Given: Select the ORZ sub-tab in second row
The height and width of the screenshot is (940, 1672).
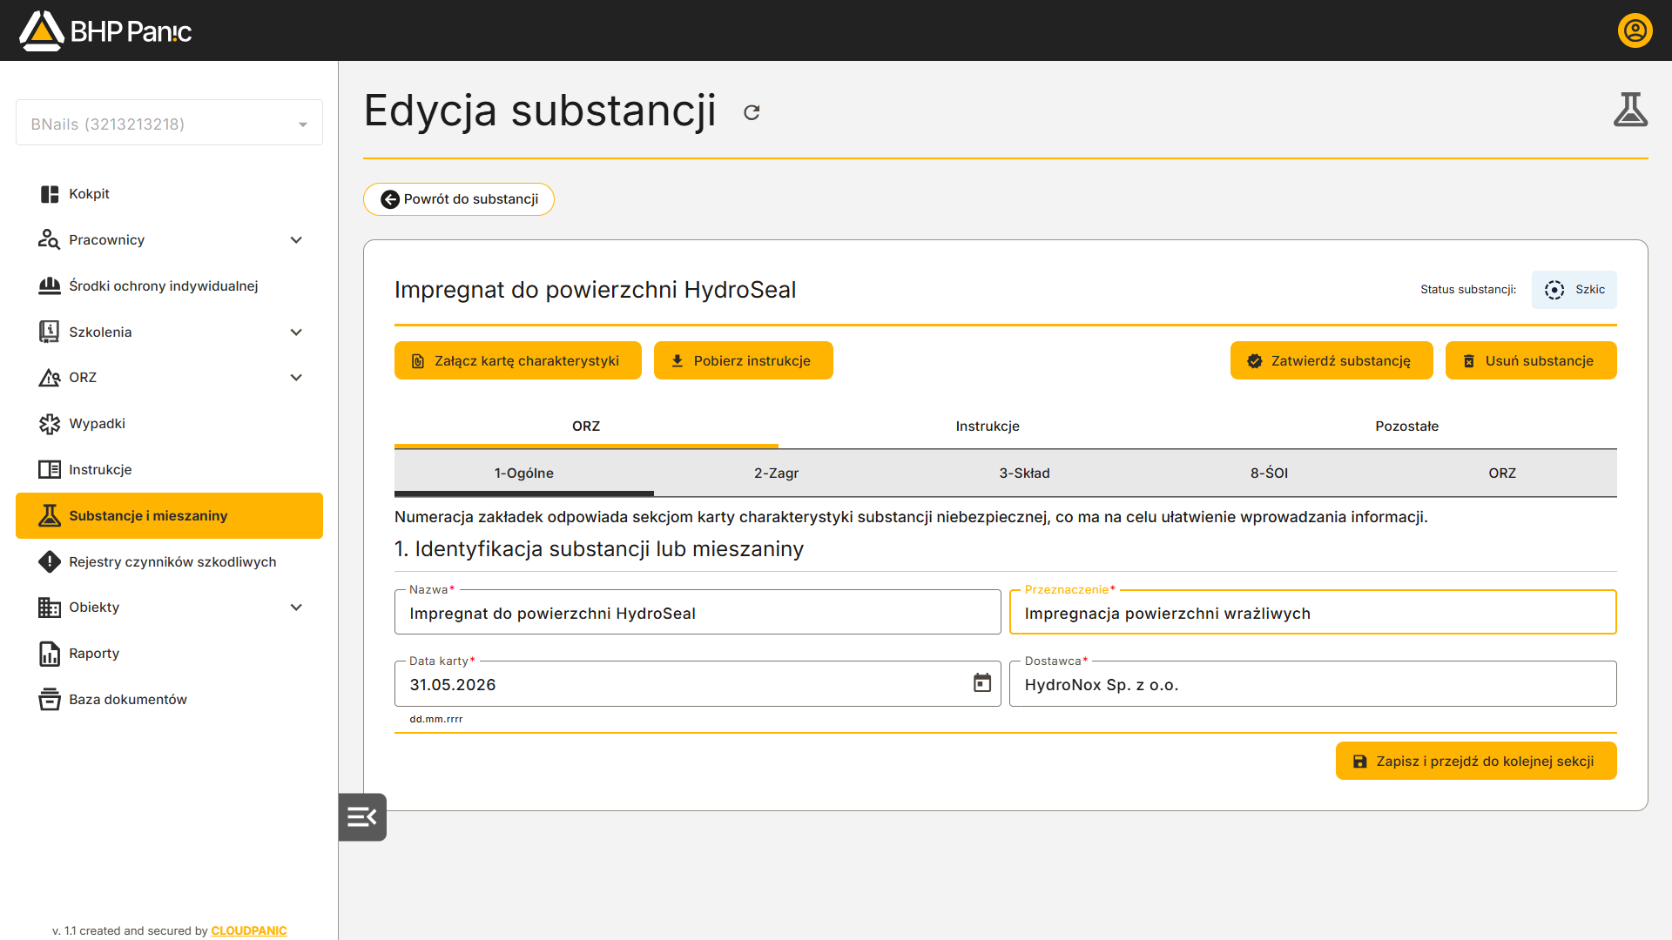Looking at the screenshot, I should (x=1502, y=473).
